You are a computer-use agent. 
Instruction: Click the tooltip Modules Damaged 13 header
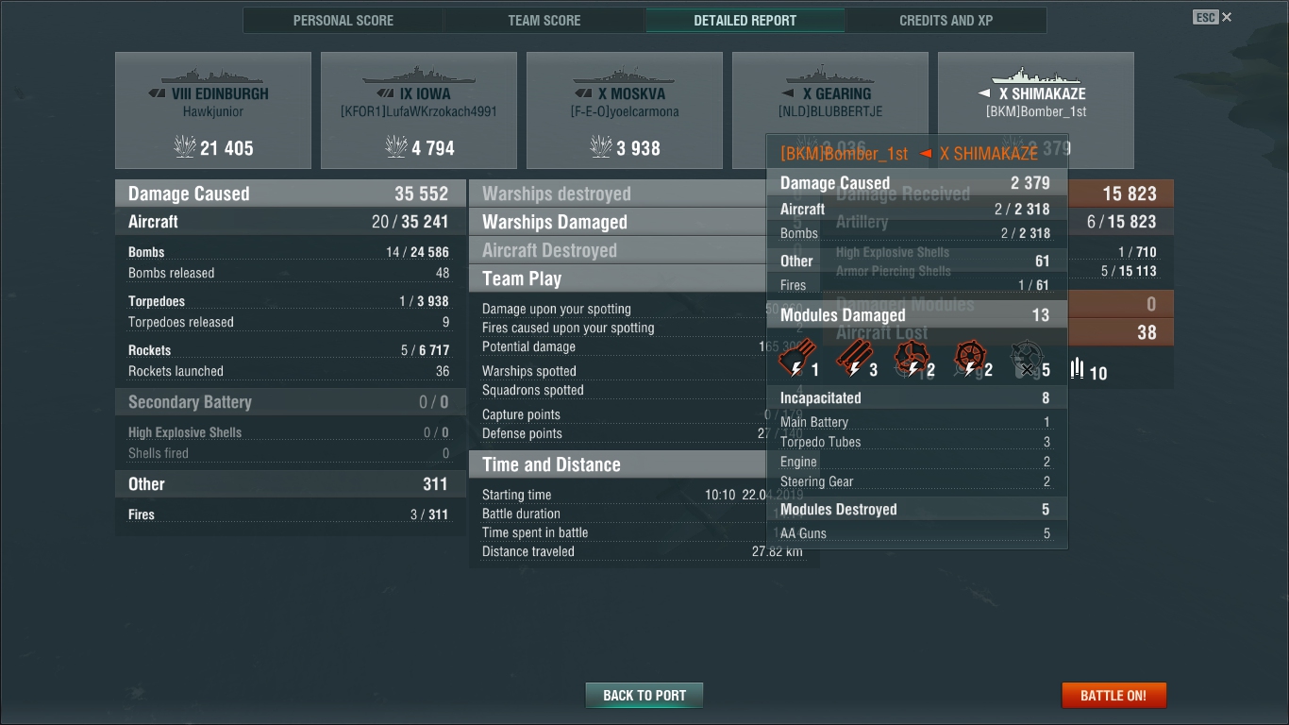(917, 315)
